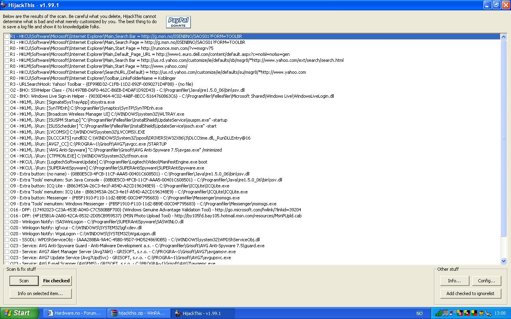Select O9 Extra button Messenger row text
The width and height of the screenshot is (511, 319).
click(125, 198)
